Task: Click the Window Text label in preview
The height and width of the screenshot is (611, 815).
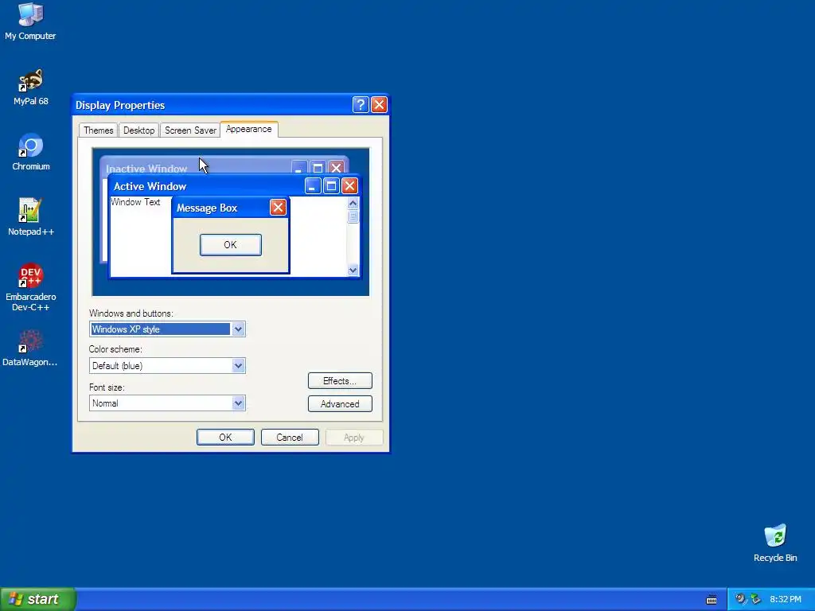Action: point(135,202)
